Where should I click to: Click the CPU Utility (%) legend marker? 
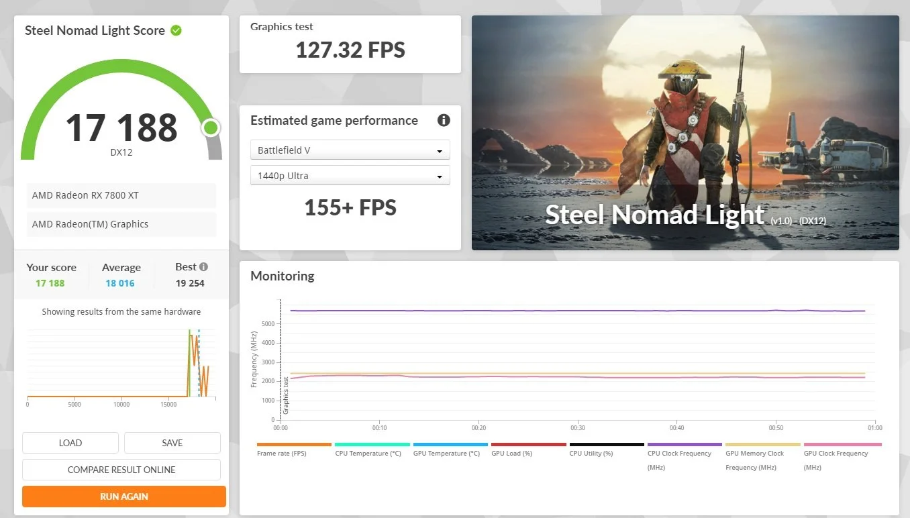[606, 444]
